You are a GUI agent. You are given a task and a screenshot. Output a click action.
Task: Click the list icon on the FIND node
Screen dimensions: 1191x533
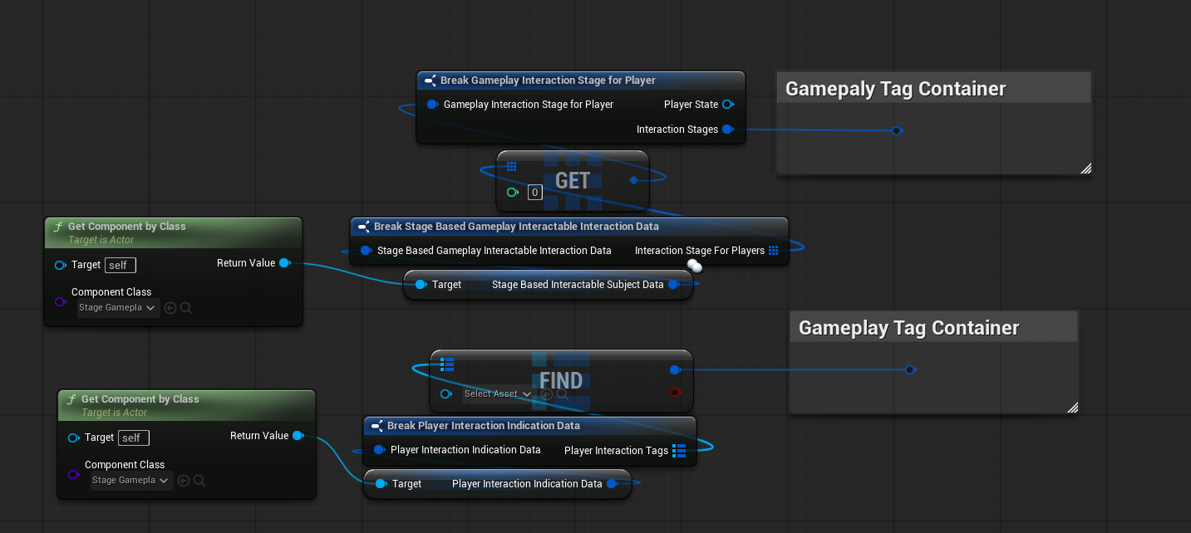(447, 364)
